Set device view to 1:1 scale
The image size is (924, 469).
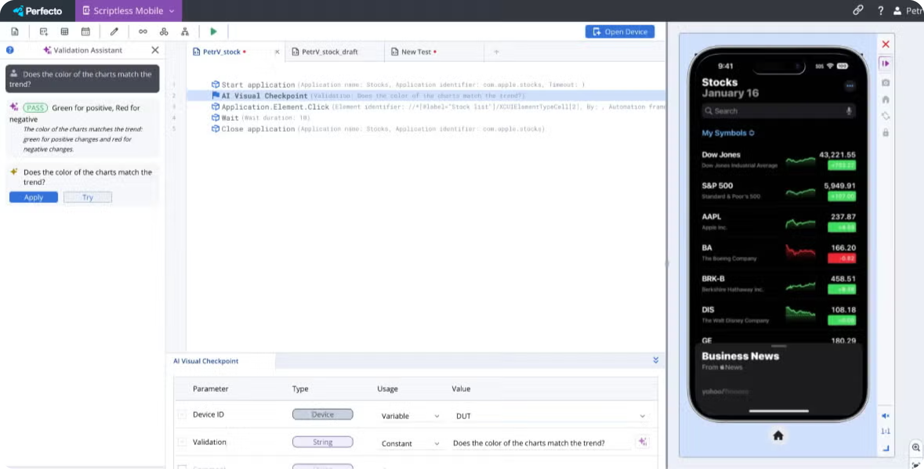885,431
